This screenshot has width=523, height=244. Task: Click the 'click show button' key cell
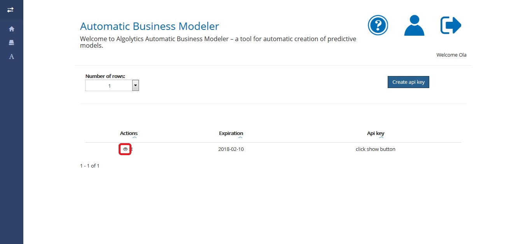pyautogui.click(x=375, y=149)
